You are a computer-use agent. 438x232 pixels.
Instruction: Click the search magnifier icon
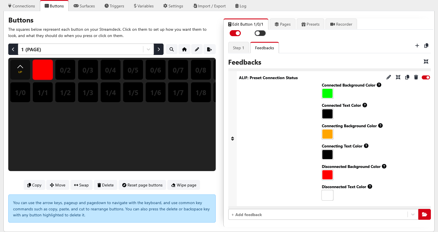(172, 49)
